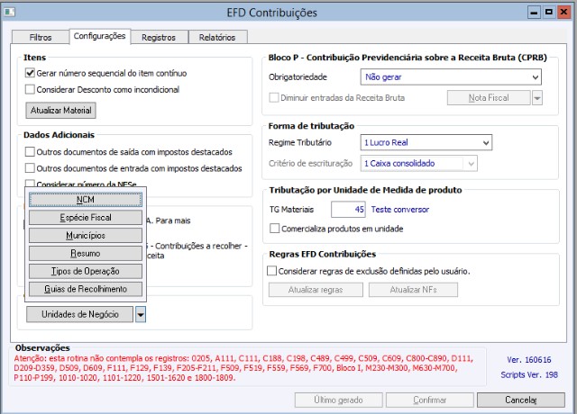
Task: Open the arrow next to Nota Fiscal
Action: [x=537, y=98]
